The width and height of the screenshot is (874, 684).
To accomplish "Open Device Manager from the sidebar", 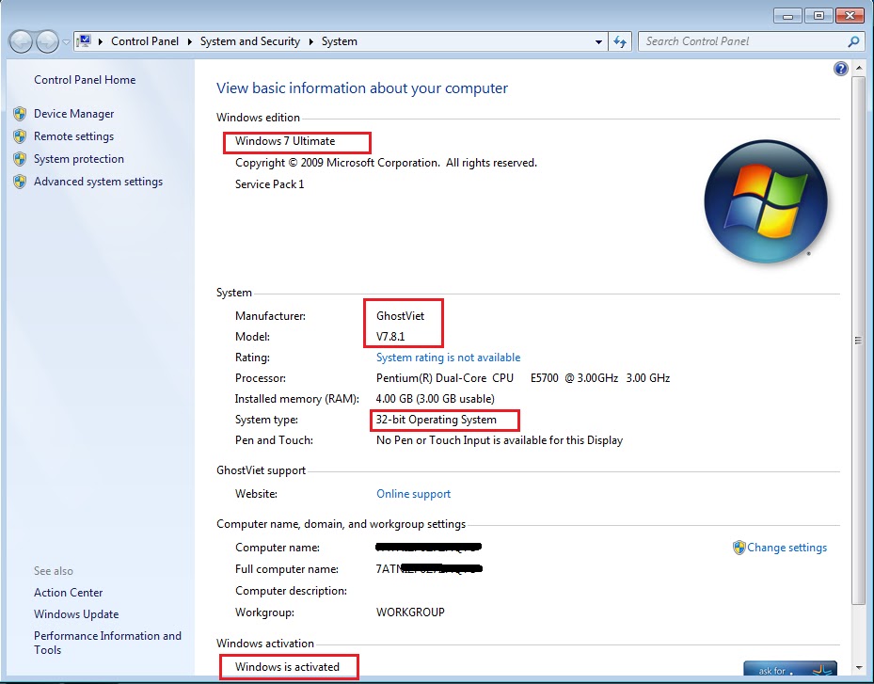I will point(75,113).
